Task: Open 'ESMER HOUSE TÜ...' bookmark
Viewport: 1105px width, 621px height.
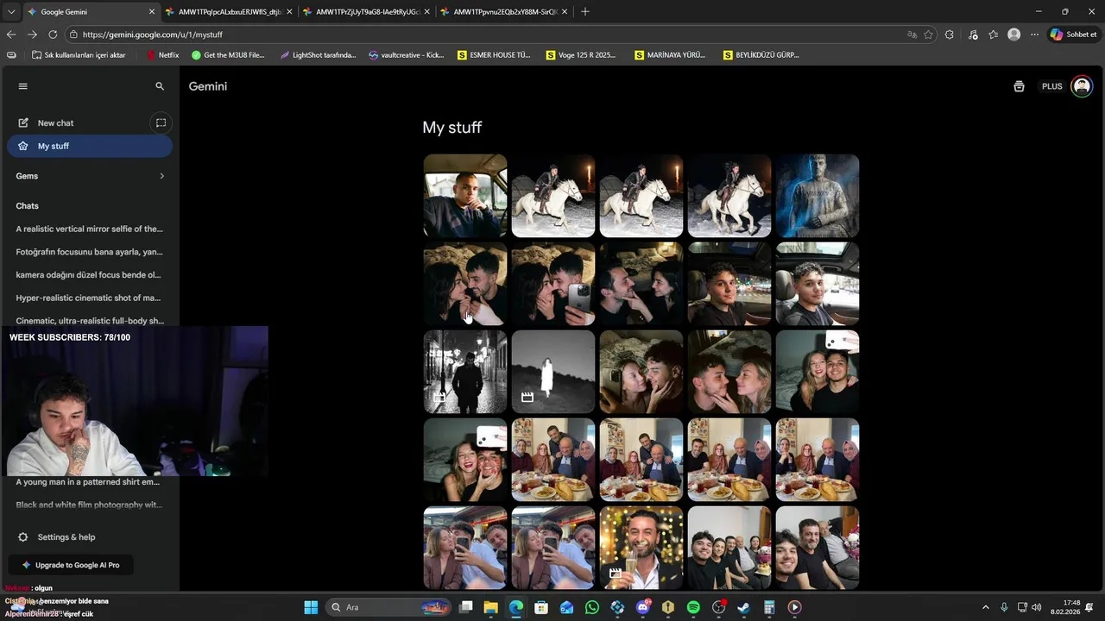Action: click(494, 55)
